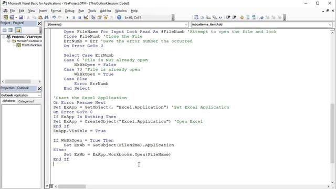
Task: Open the Debug menu
Action: [69, 10]
